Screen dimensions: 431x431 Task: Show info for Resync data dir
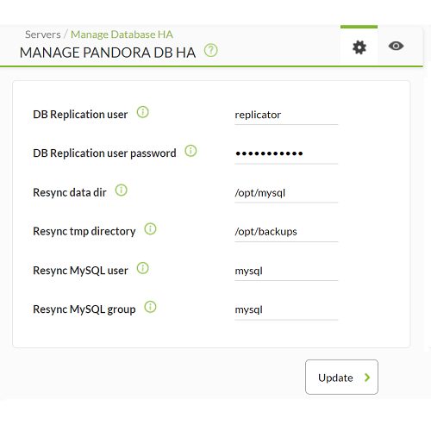(122, 191)
